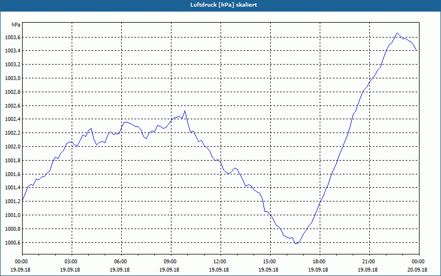Select the 1002,0 y-axis value

pyautogui.click(x=13, y=147)
